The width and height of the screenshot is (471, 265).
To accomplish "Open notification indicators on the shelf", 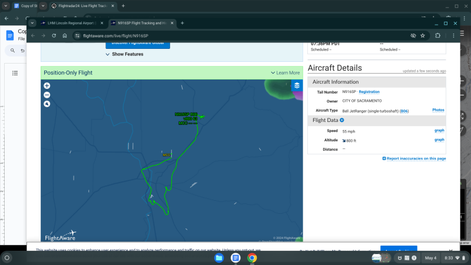I will pos(407,258).
